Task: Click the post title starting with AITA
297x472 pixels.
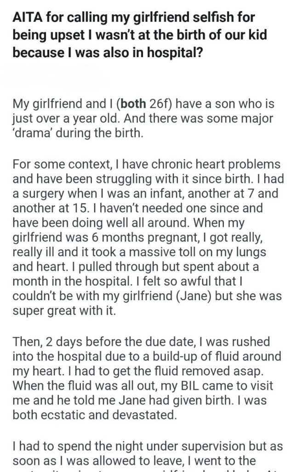Action: click(x=133, y=35)
